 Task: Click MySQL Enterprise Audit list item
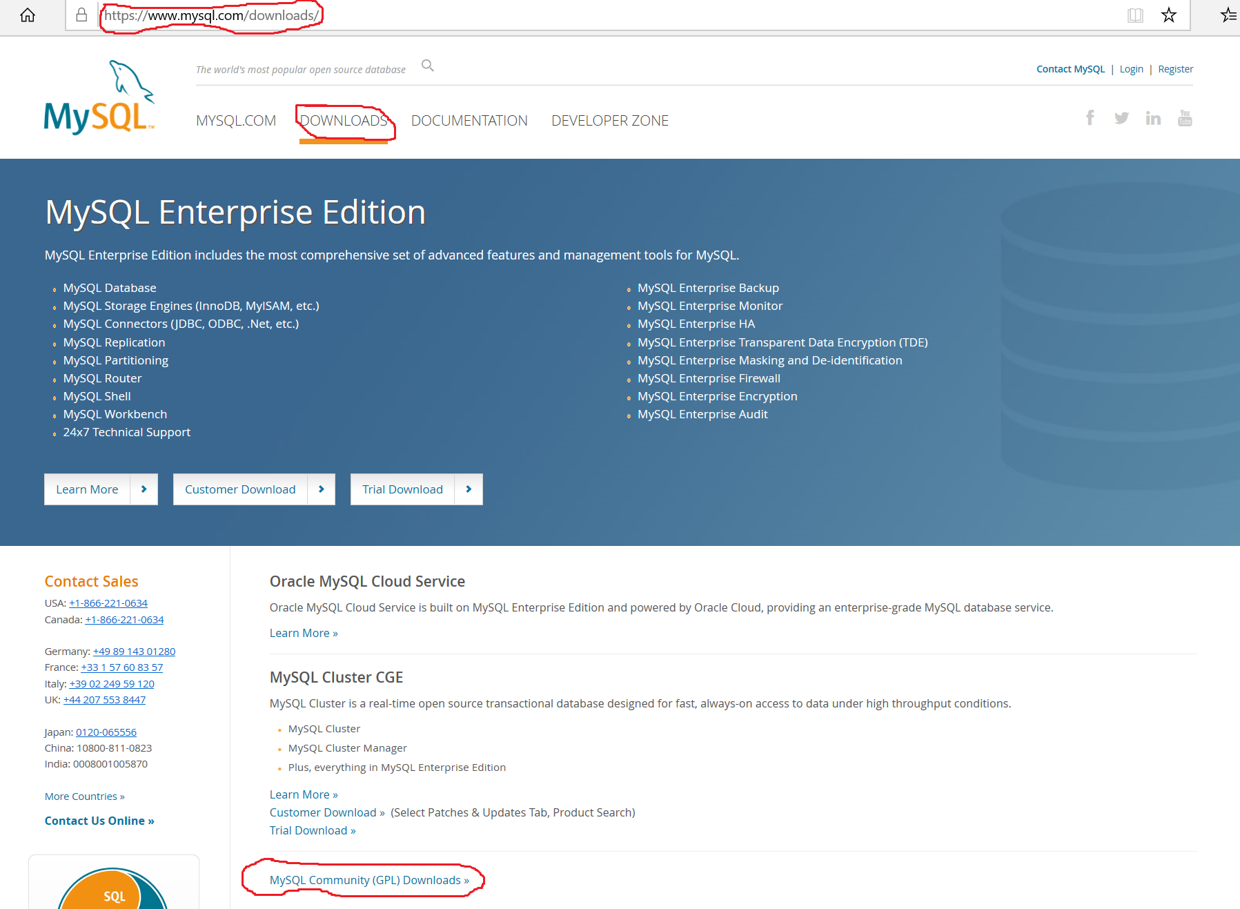click(x=702, y=414)
